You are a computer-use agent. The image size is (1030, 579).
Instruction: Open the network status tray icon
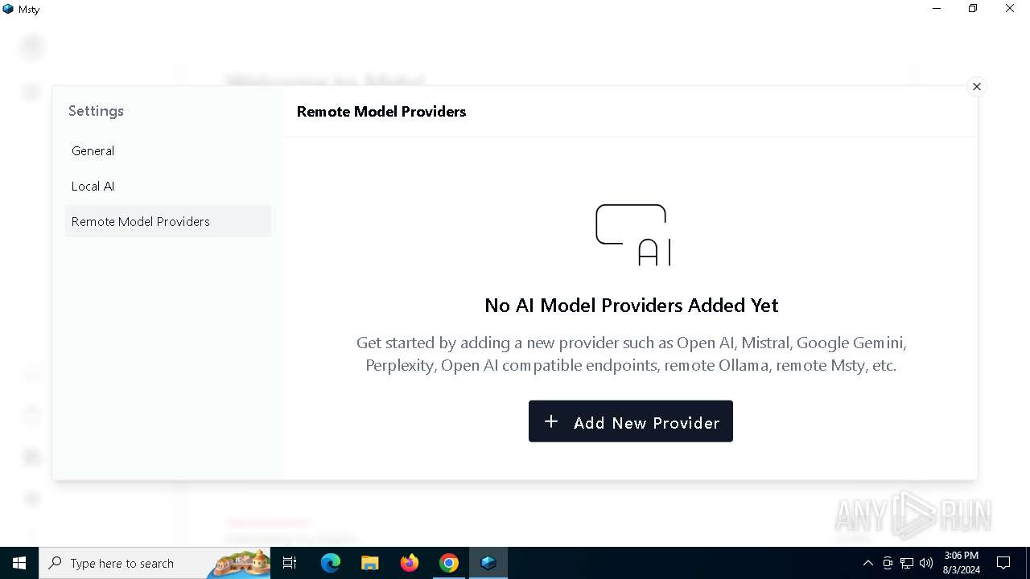point(907,563)
